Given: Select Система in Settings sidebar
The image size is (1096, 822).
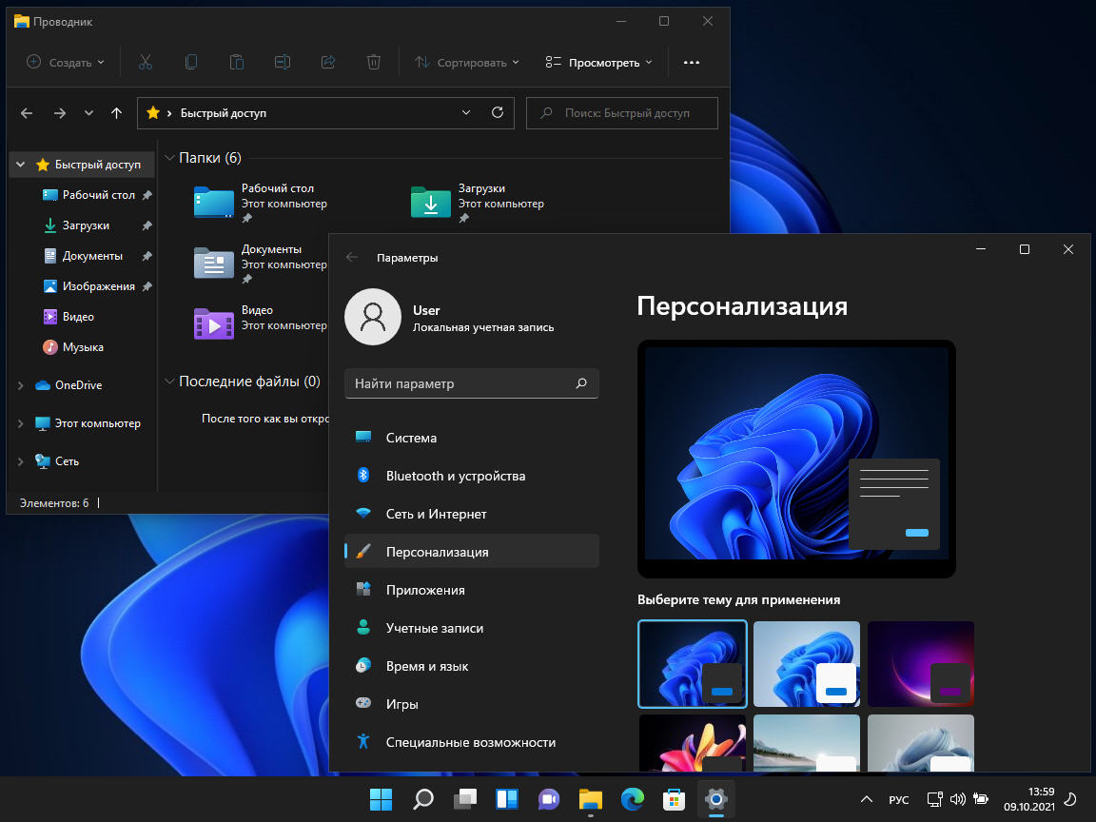Looking at the screenshot, I should 411,438.
